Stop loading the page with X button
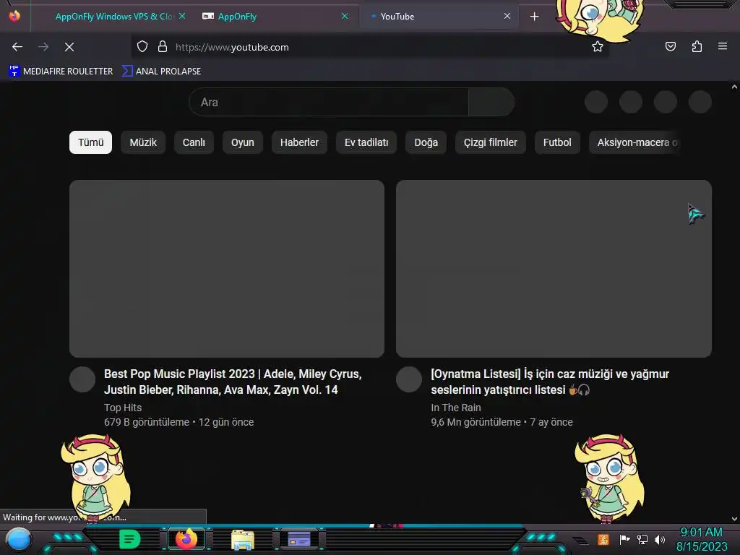Viewport: 740px width, 555px height. [69, 47]
